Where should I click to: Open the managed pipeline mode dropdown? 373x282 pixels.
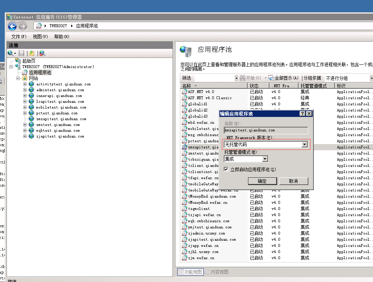[x=265, y=159]
